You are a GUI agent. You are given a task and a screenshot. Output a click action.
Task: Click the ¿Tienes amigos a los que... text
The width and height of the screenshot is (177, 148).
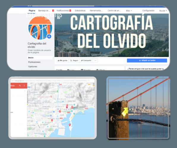[x=146, y=69]
